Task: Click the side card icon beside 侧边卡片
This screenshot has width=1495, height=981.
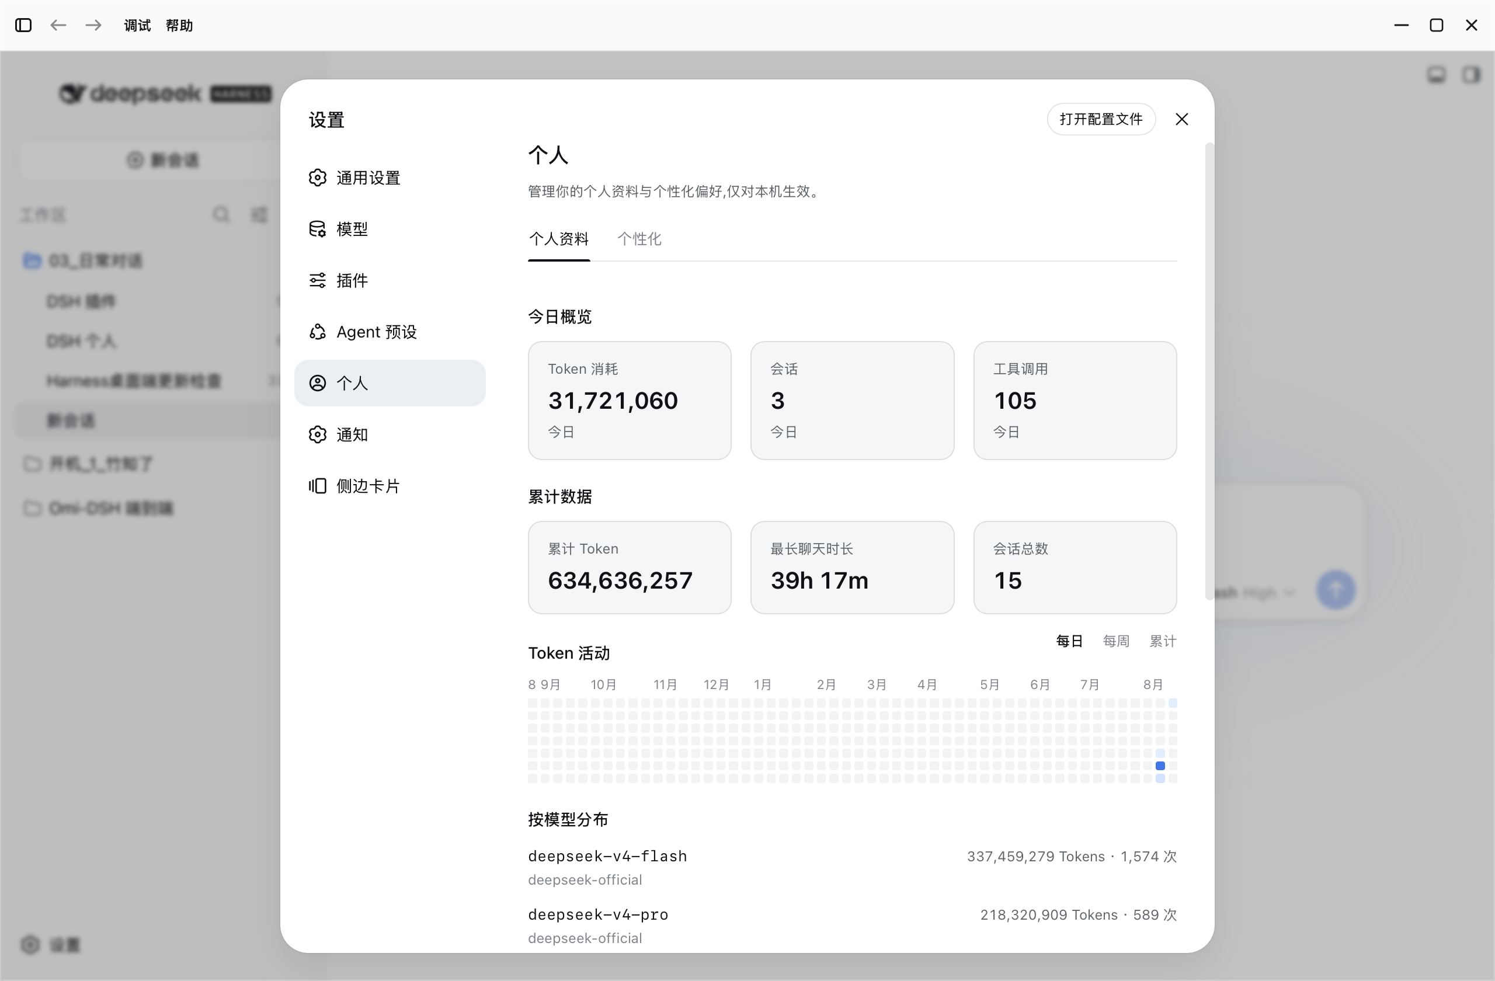Action: coord(318,486)
